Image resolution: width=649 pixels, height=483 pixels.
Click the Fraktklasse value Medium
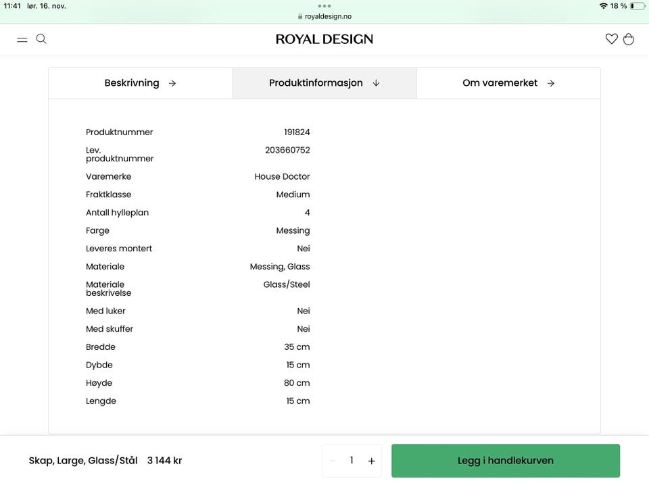tap(293, 195)
